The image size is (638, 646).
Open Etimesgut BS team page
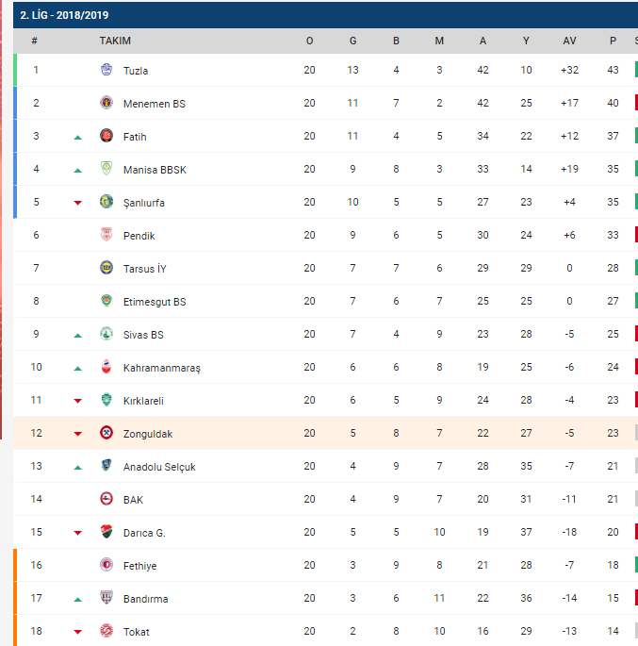click(155, 302)
